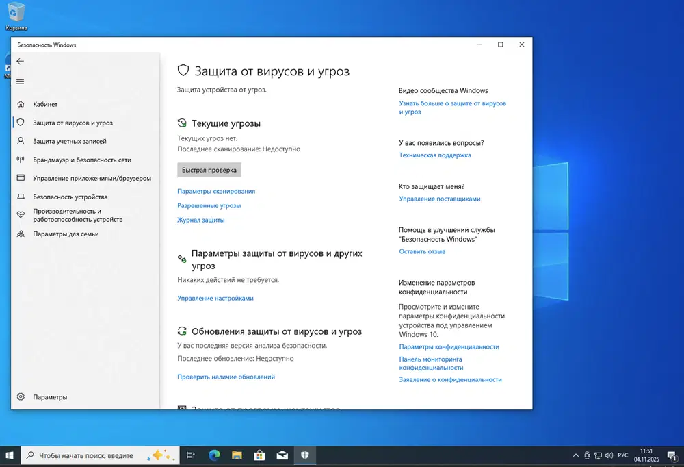The height and width of the screenshot is (467, 684).
Task: Open Узнать больше о защите от вирусов link
Action: click(x=452, y=108)
